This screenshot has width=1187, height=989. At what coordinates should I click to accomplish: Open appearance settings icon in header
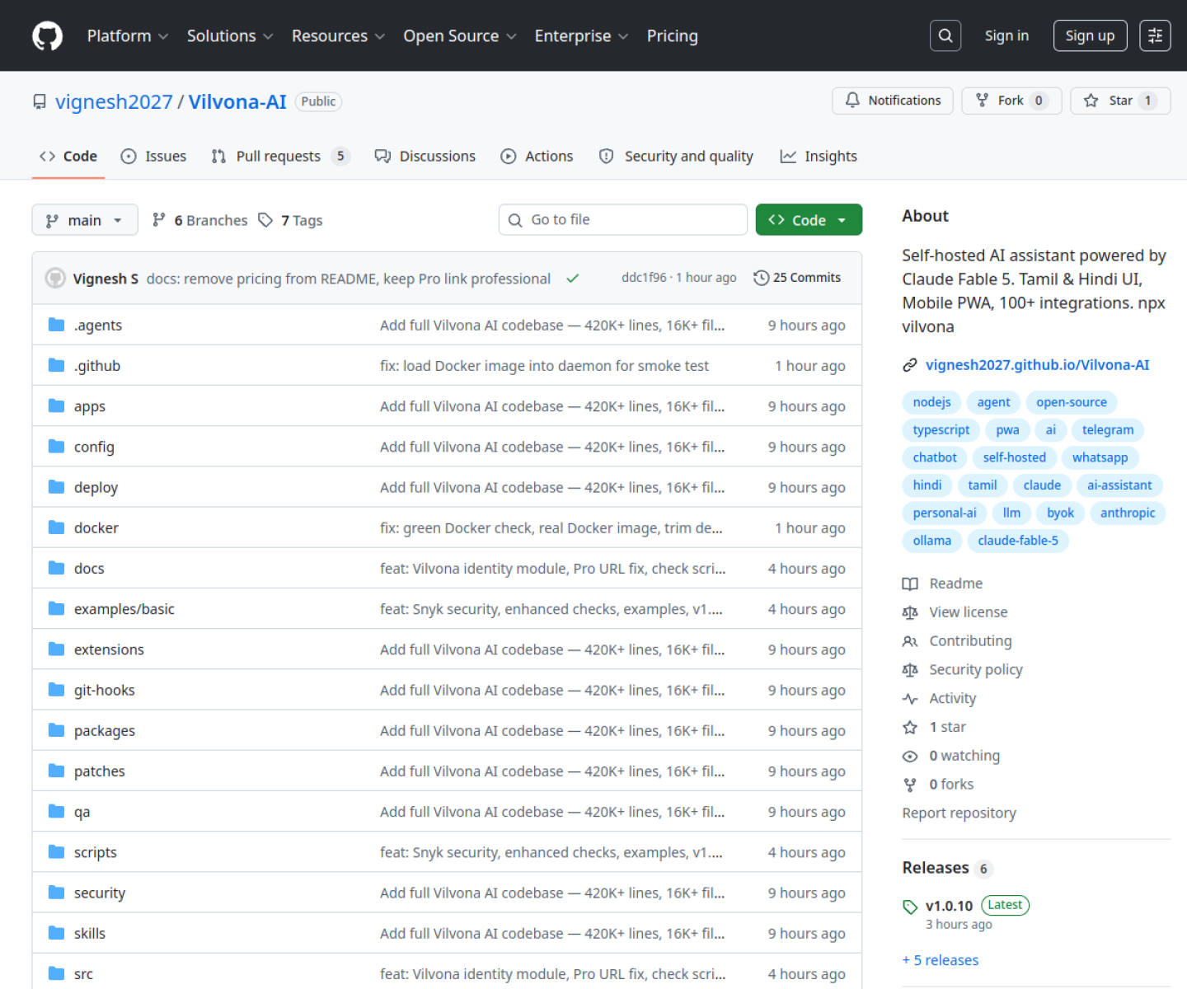[1155, 35]
